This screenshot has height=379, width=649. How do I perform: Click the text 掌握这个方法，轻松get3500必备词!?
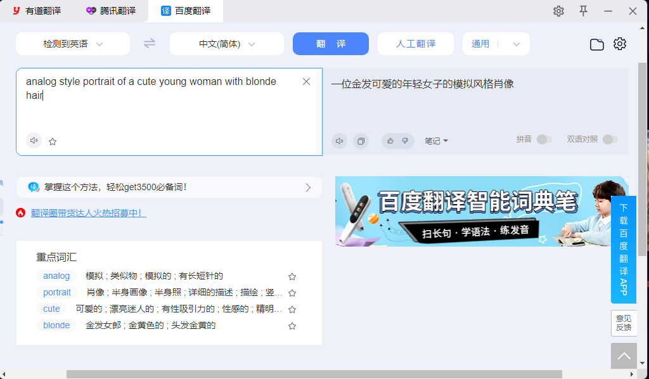(x=115, y=187)
